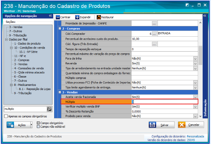
Task: Collapse the Opções de navegação panel
Action: (x=50, y=16)
